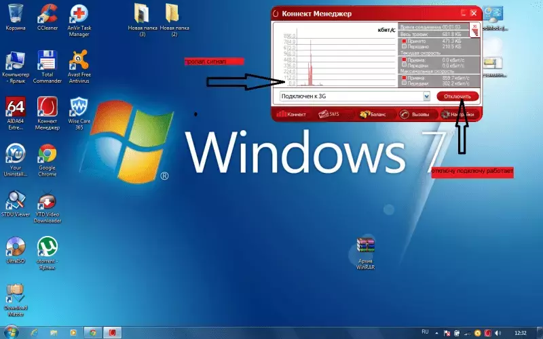Toggle Приема under Текущая скорость
Viewport: 543px width, 339px height.
404,60
